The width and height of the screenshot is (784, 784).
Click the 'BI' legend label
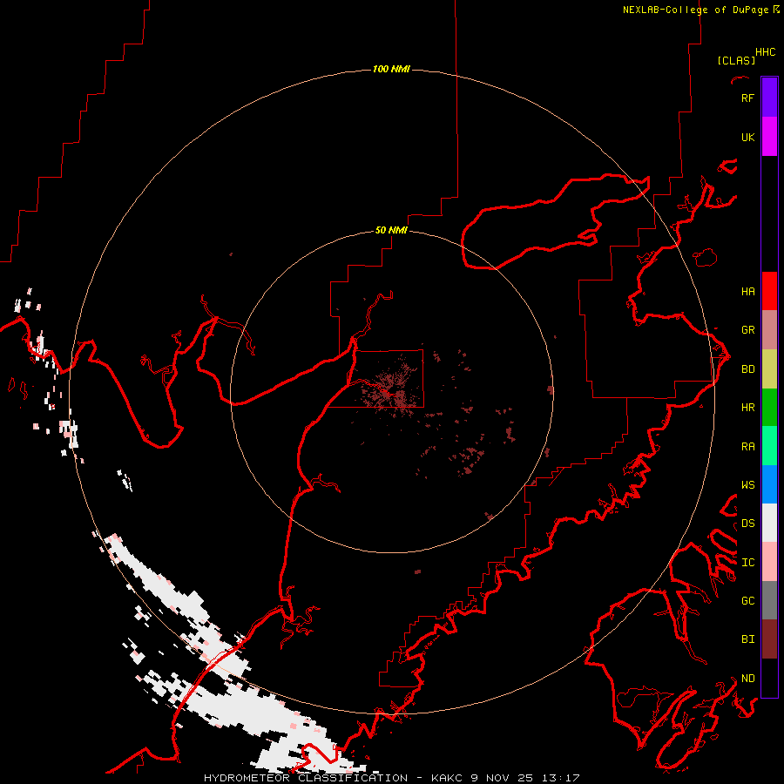pyautogui.click(x=748, y=639)
